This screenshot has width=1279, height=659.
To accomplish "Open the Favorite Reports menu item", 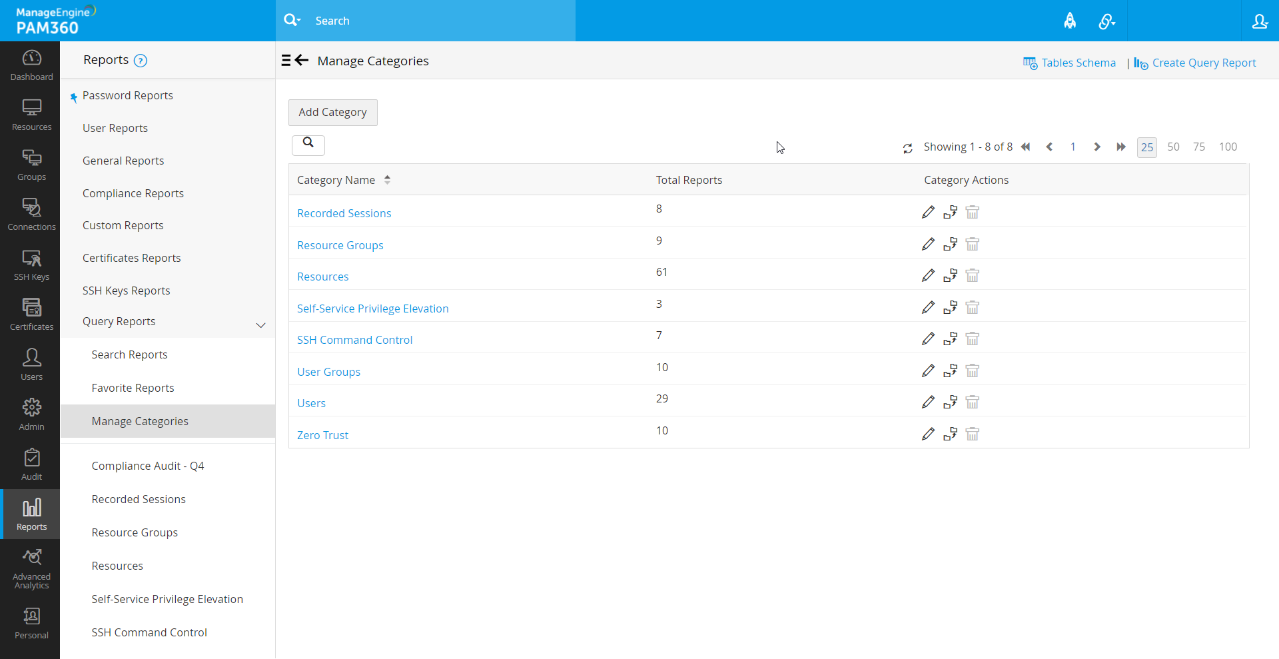I will 133,387.
